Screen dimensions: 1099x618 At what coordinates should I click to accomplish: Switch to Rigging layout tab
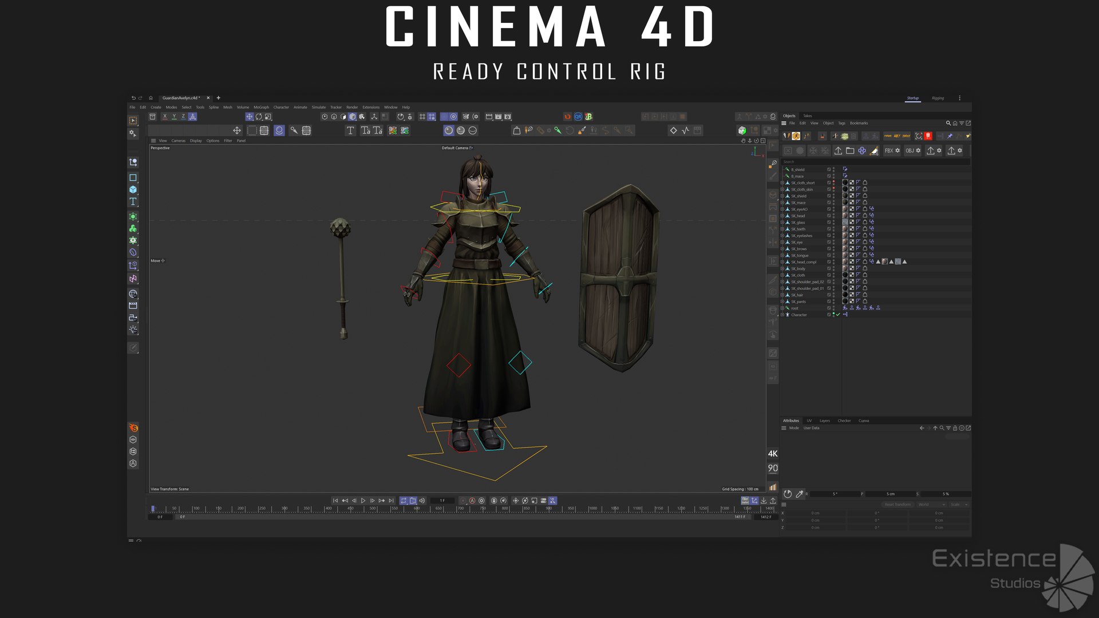(938, 98)
